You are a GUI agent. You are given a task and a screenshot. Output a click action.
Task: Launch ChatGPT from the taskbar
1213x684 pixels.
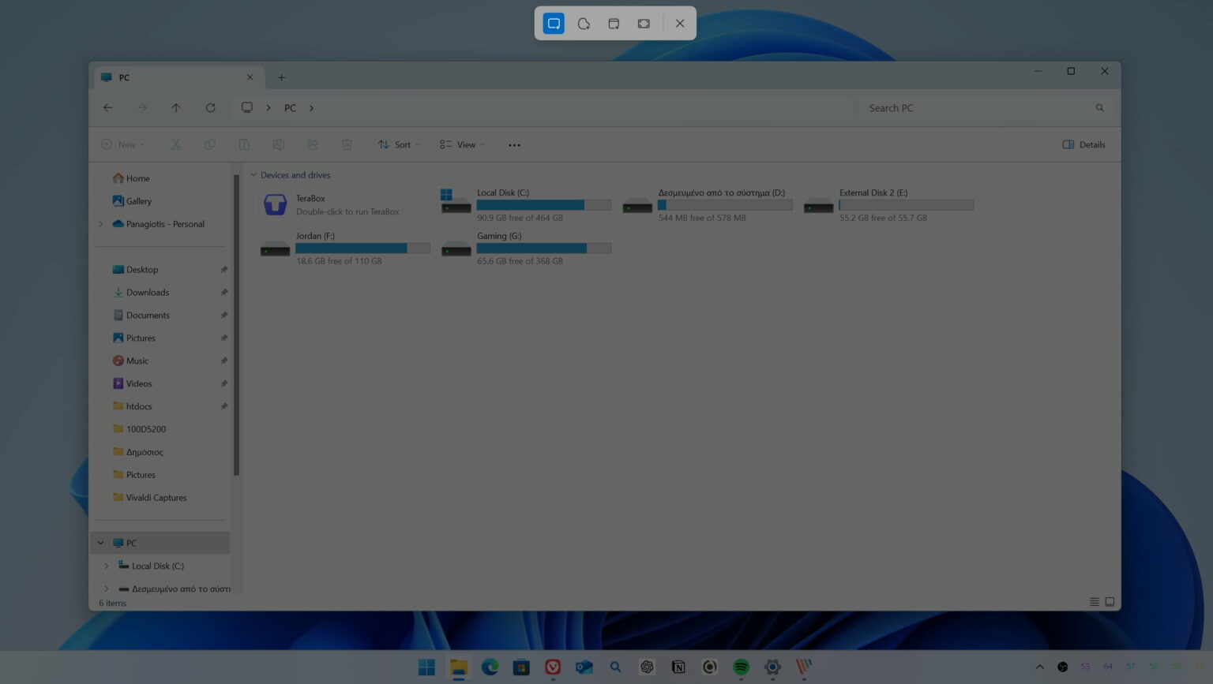pos(647,667)
